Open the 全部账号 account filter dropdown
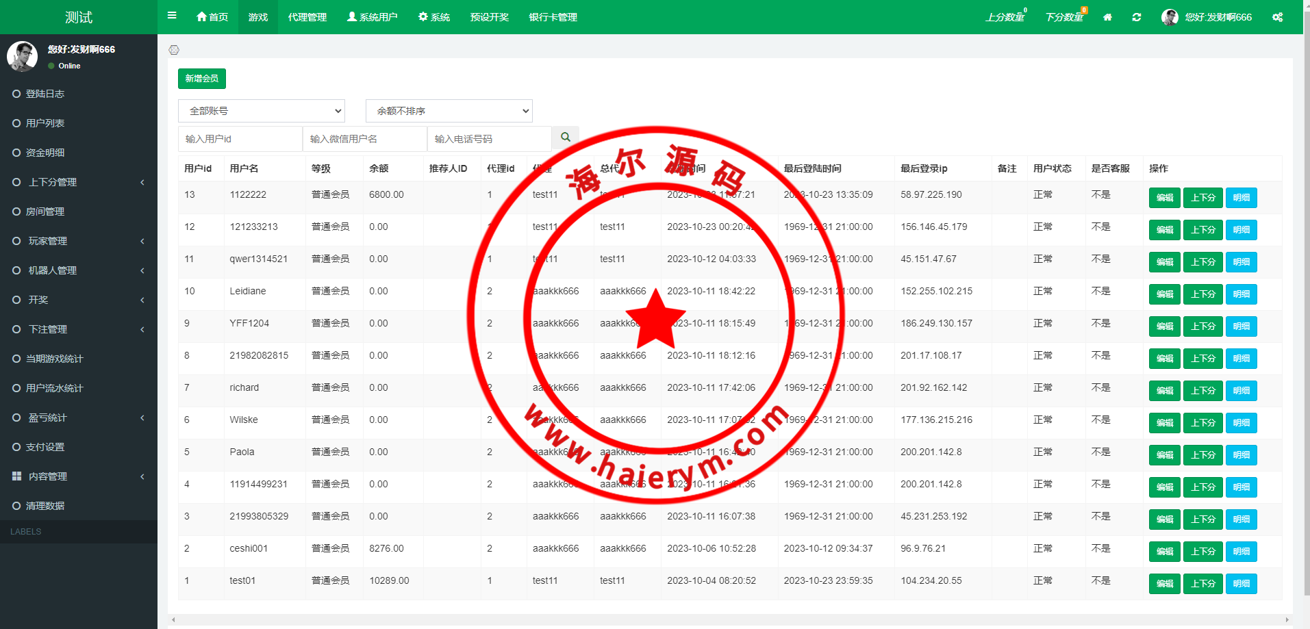Image resolution: width=1310 pixels, height=629 pixels. [262, 111]
